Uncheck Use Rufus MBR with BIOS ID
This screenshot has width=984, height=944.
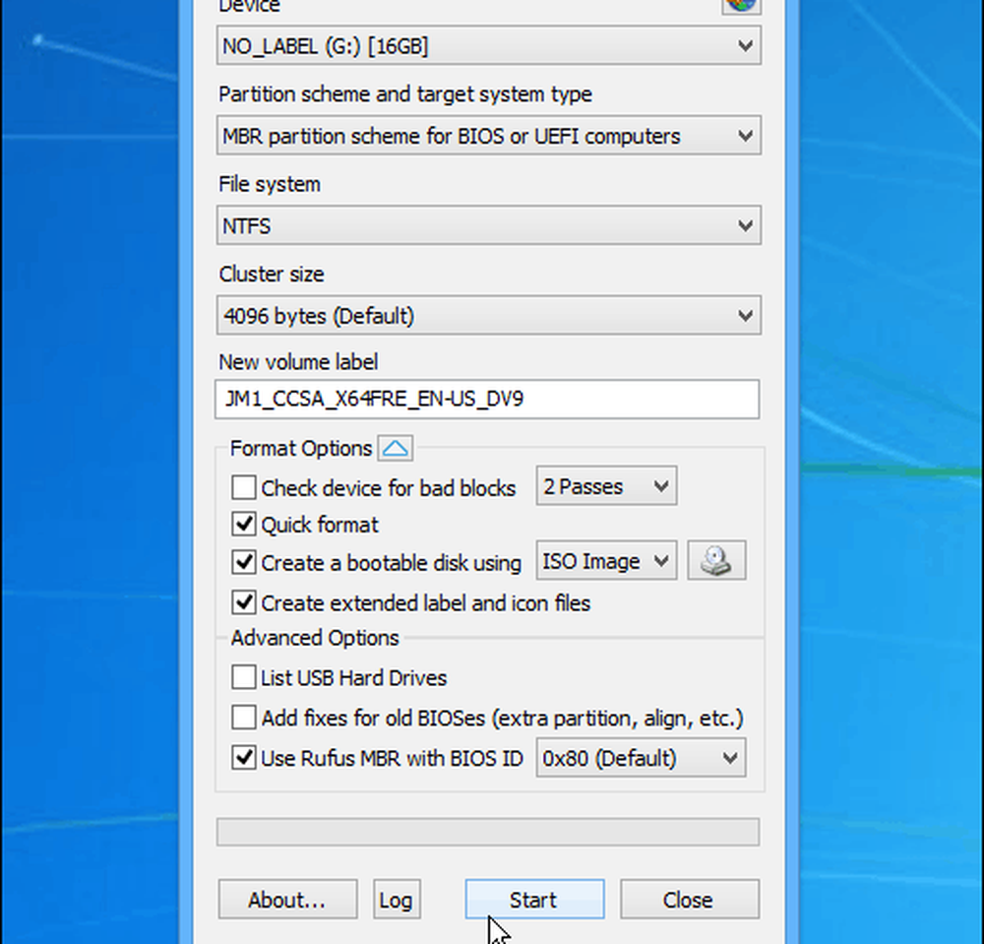(243, 758)
